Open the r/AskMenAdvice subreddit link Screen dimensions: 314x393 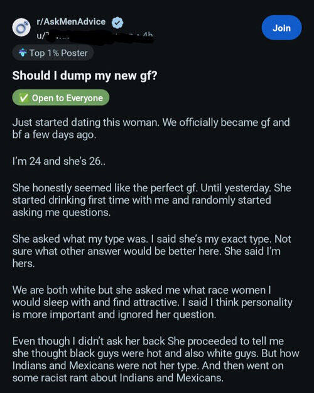click(x=71, y=22)
